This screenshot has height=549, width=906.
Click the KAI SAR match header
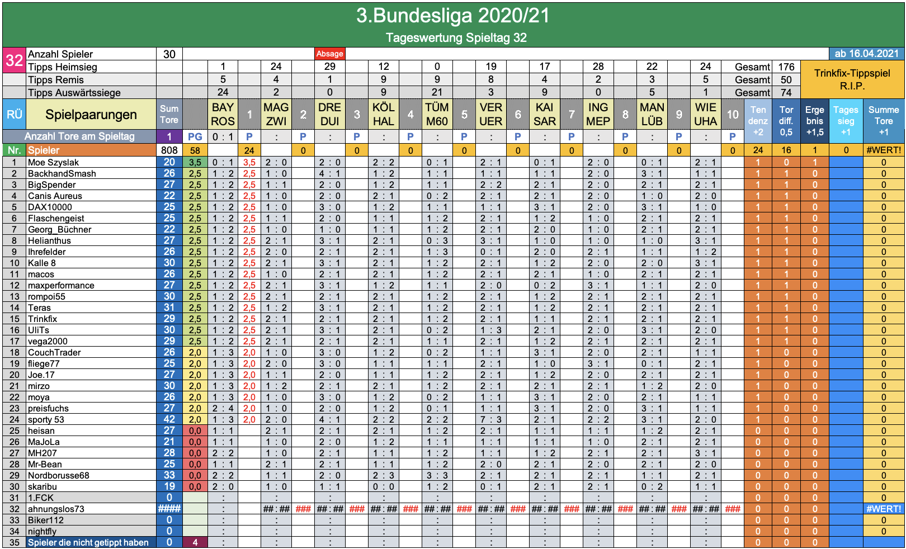(x=545, y=114)
